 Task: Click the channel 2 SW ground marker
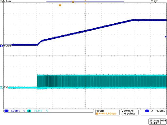(1, 88)
